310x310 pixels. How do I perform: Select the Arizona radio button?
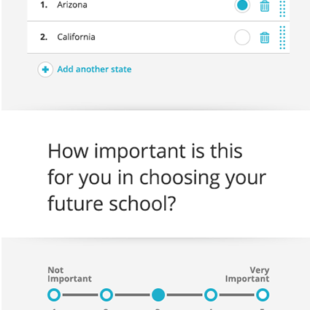tap(242, 5)
